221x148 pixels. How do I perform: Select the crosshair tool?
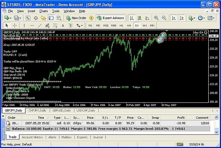[14, 25]
